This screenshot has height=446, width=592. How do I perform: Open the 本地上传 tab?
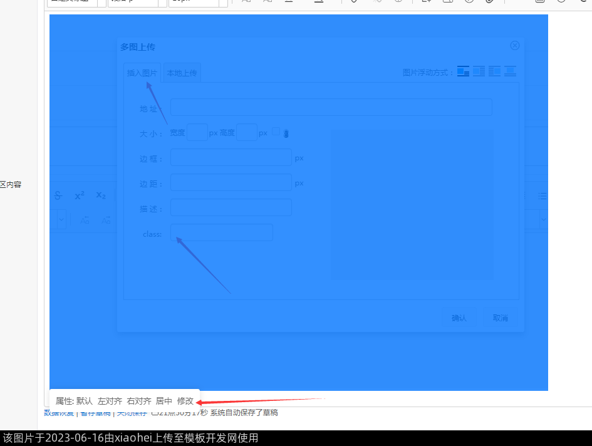(182, 73)
